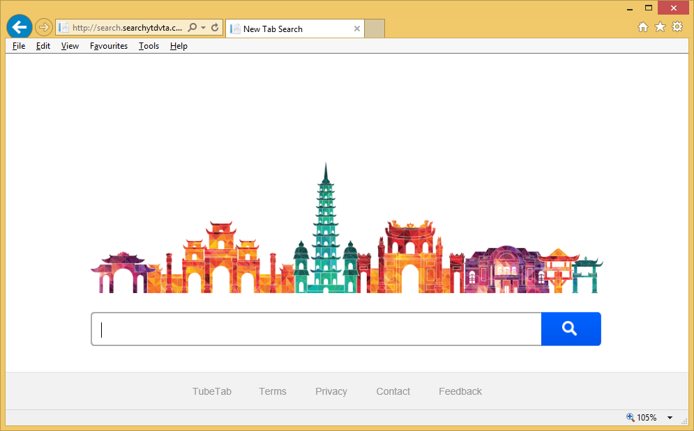Close the New Tab Search tab
This screenshot has width=694, height=431.
pyautogui.click(x=357, y=29)
